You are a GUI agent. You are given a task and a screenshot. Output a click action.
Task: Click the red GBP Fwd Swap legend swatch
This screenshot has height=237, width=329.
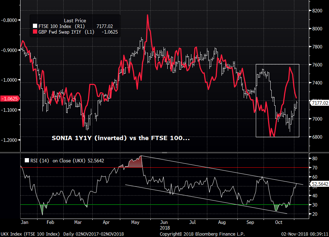[35, 32]
